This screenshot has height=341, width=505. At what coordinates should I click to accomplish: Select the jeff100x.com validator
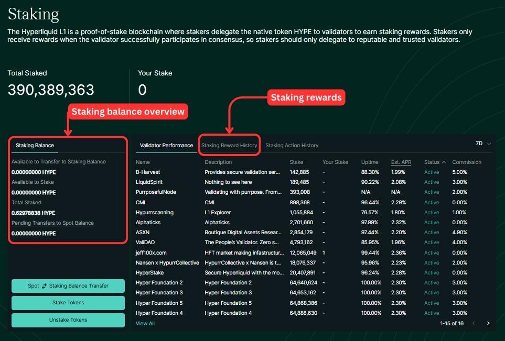coord(151,253)
